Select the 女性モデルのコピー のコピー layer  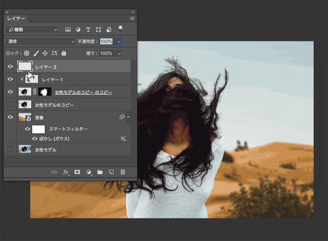pyautogui.click(x=83, y=92)
